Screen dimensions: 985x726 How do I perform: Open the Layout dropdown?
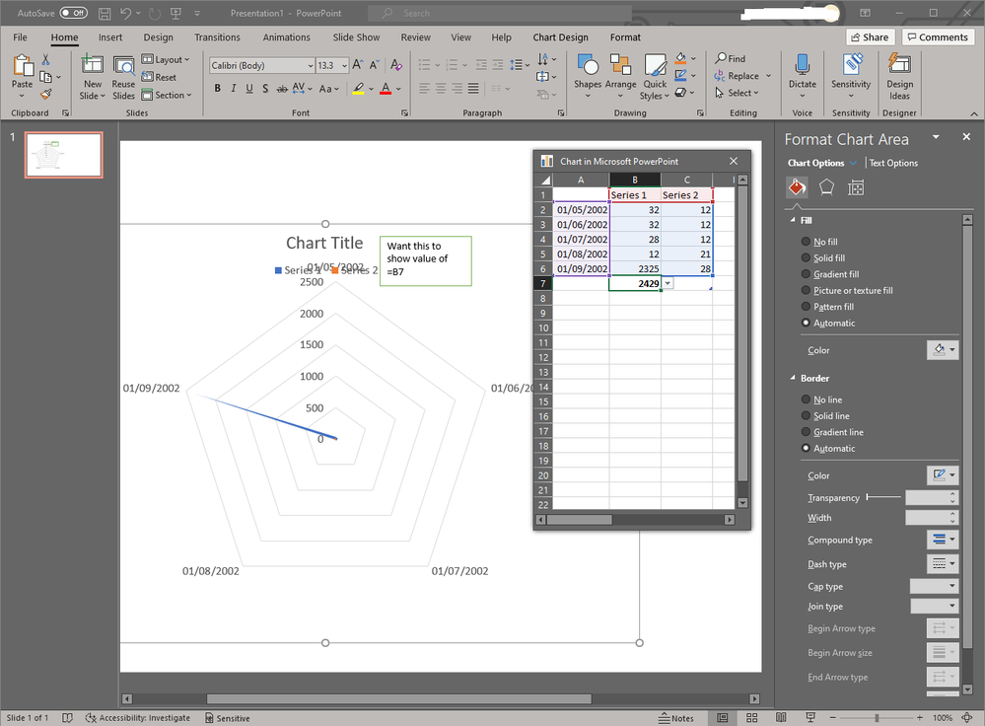(166, 59)
